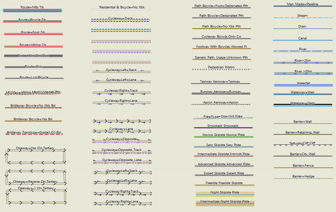Click the Cycleway=Opposite_Lane line symbol

[122, 162]
